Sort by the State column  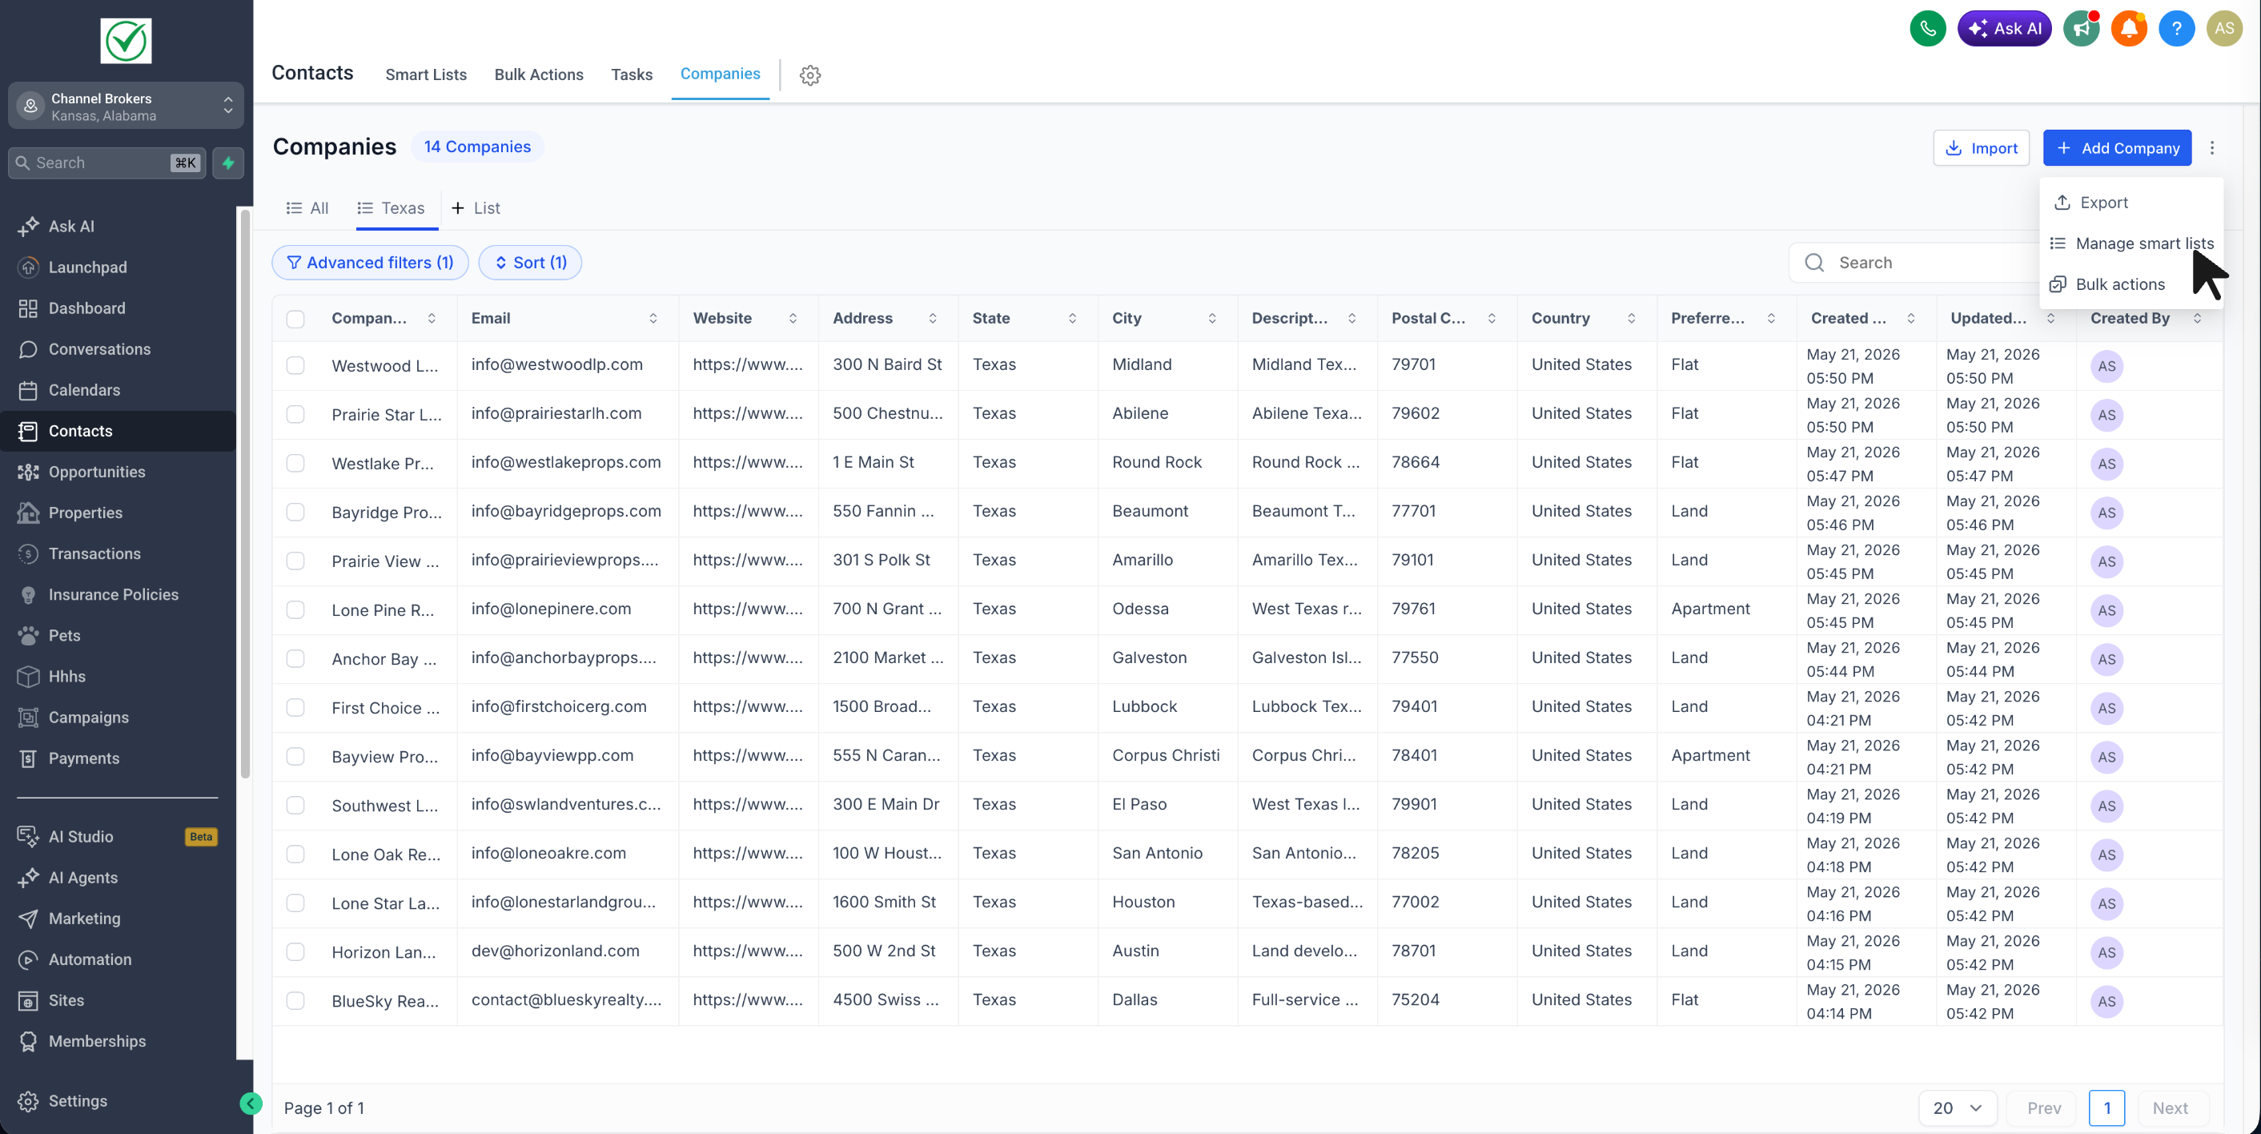point(1072,319)
